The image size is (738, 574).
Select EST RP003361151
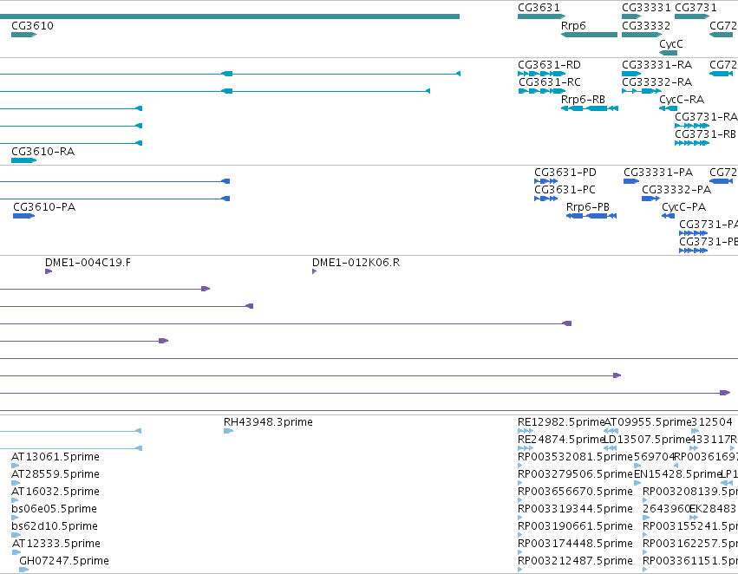click(x=645, y=570)
